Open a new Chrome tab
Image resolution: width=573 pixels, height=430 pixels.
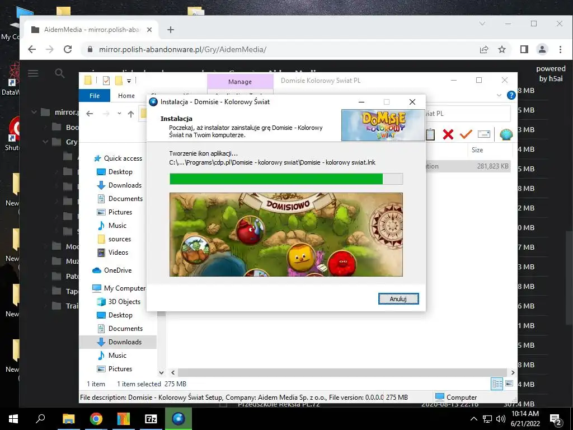[x=170, y=30]
